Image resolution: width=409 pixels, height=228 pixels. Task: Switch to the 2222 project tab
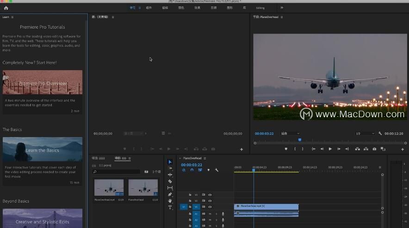tap(99, 158)
